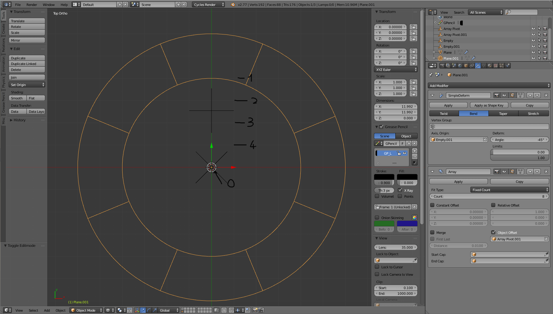The height and width of the screenshot is (314, 553).
Task: Switch to the Bend tab in SimpleDeform
Action: 473,113
